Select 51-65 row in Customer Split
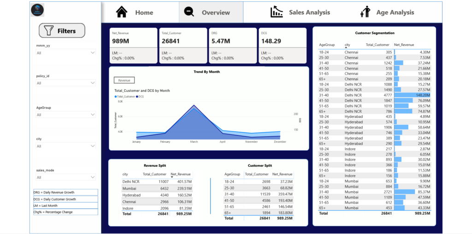Screen dimensions: 472x234 [x=259, y=207]
